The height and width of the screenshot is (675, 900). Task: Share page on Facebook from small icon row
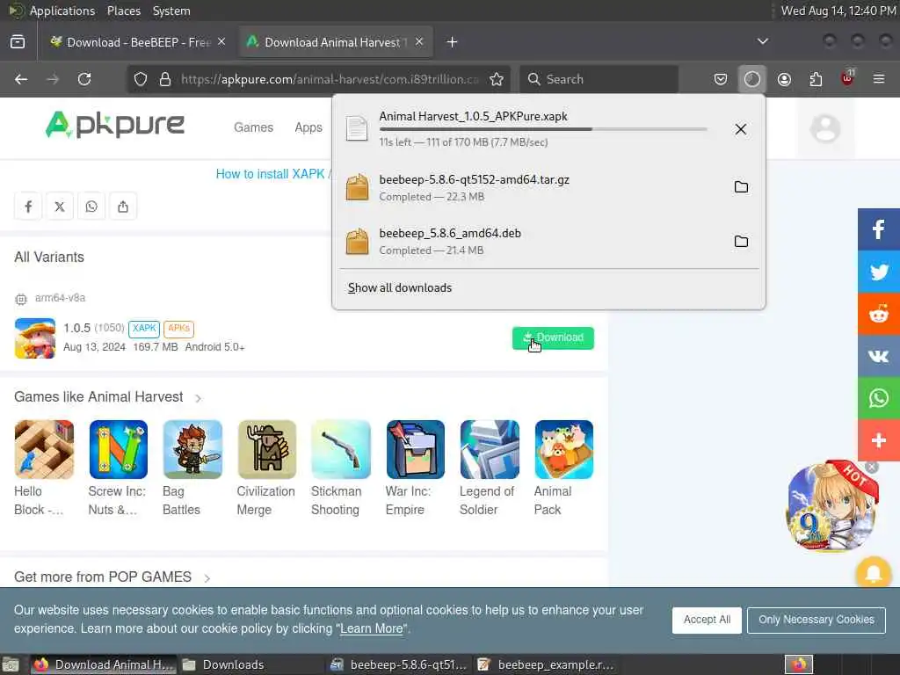click(28, 207)
